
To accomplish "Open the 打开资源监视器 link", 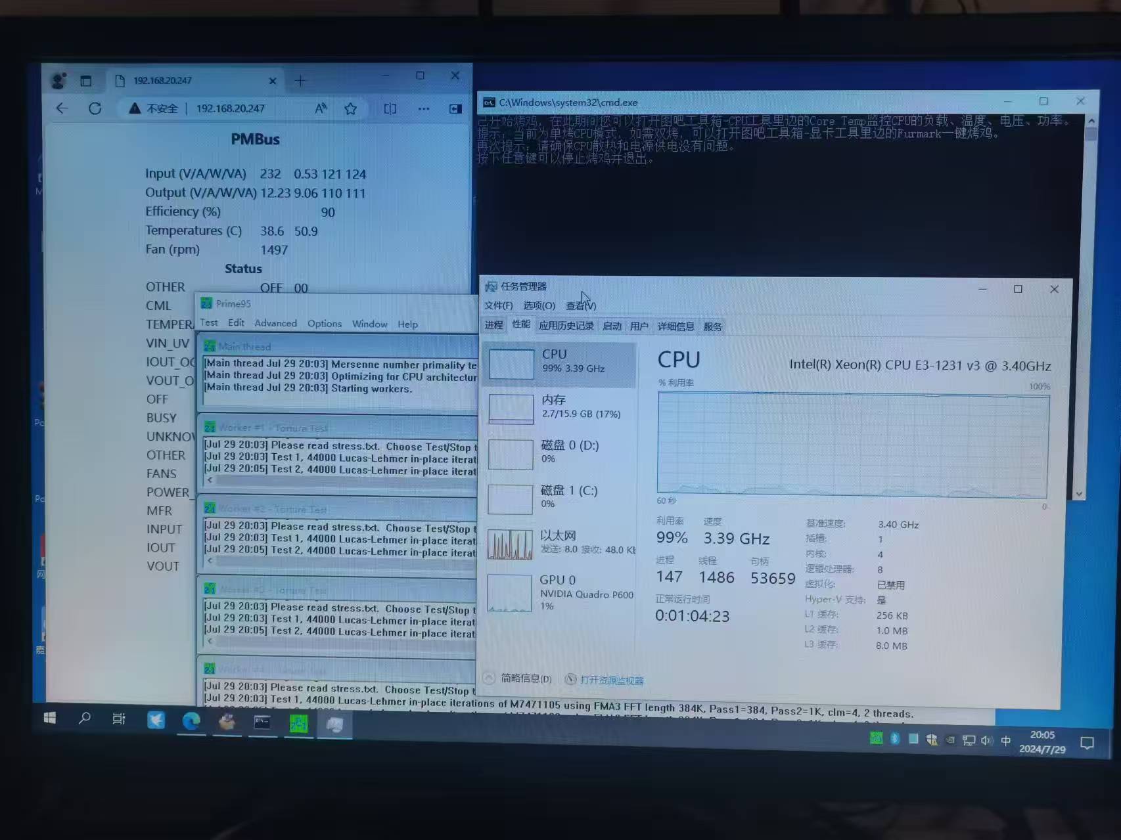I will [x=605, y=680].
